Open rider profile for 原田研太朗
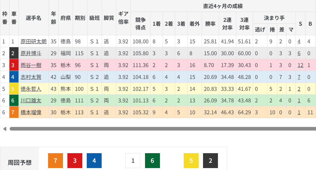 click(x=33, y=41)
